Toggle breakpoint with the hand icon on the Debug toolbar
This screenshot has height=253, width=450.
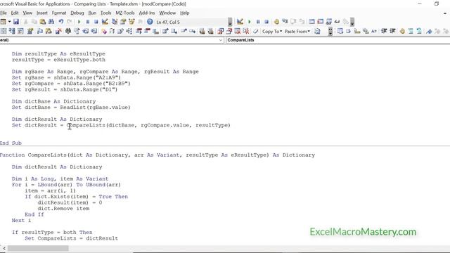pos(276,22)
